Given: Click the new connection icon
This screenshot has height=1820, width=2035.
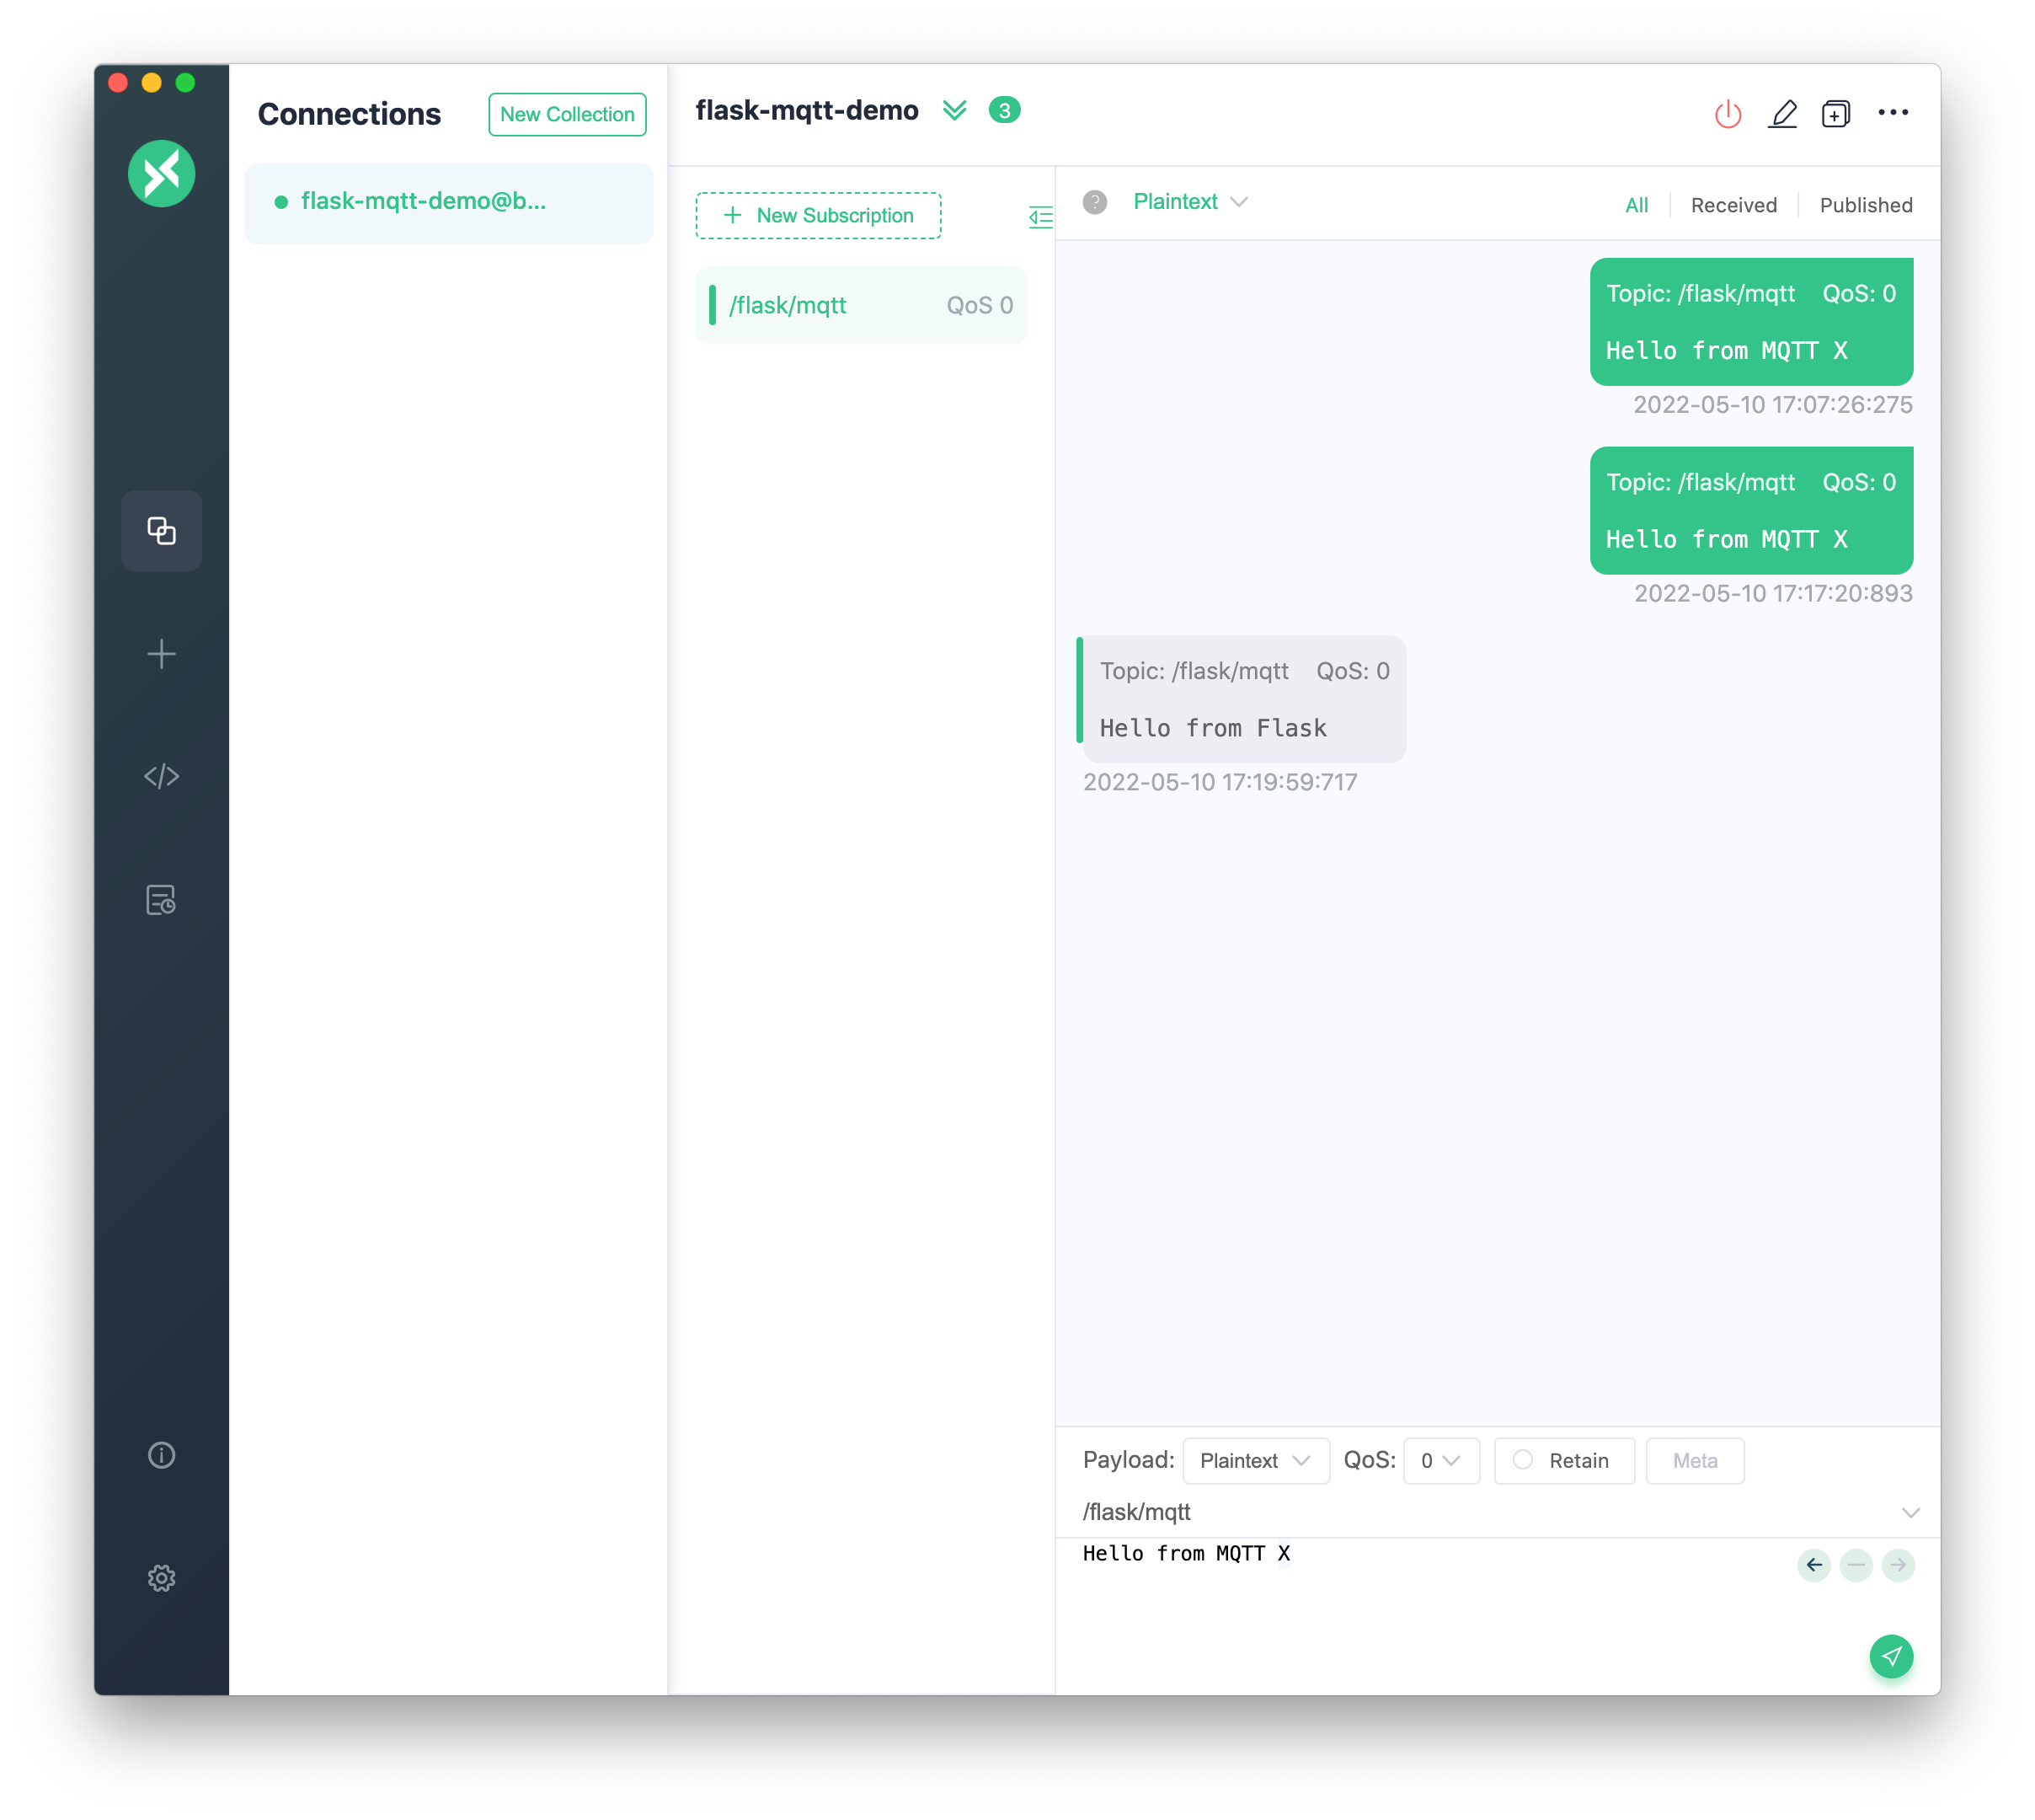Looking at the screenshot, I should pyautogui.click(x=162, y=654).
